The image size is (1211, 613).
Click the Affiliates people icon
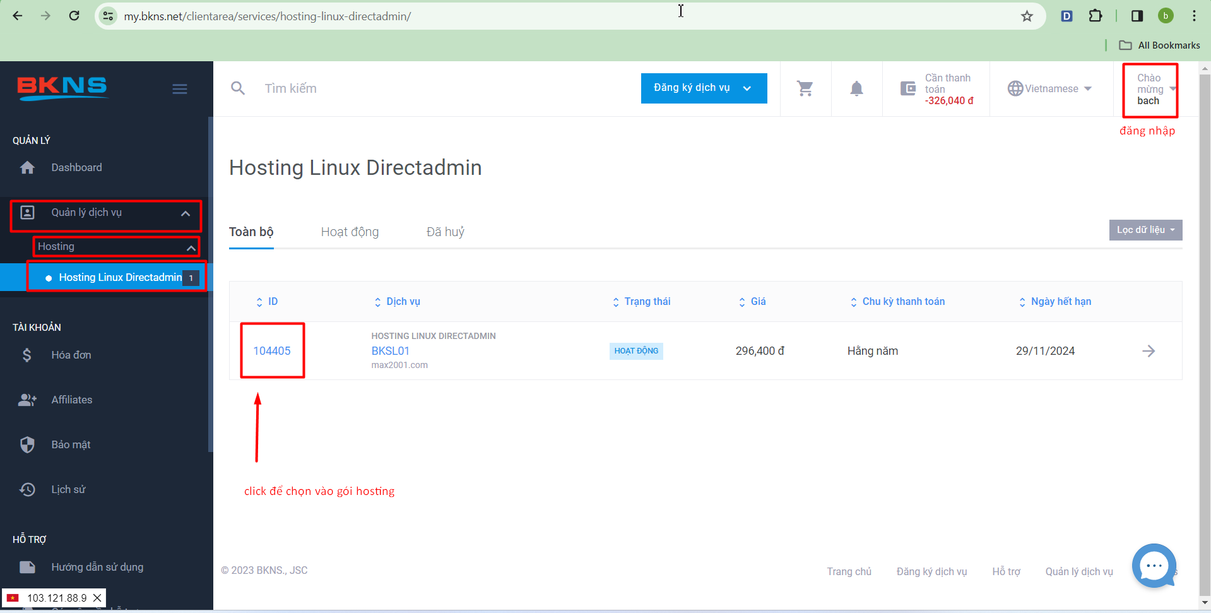tap(27, 400)
